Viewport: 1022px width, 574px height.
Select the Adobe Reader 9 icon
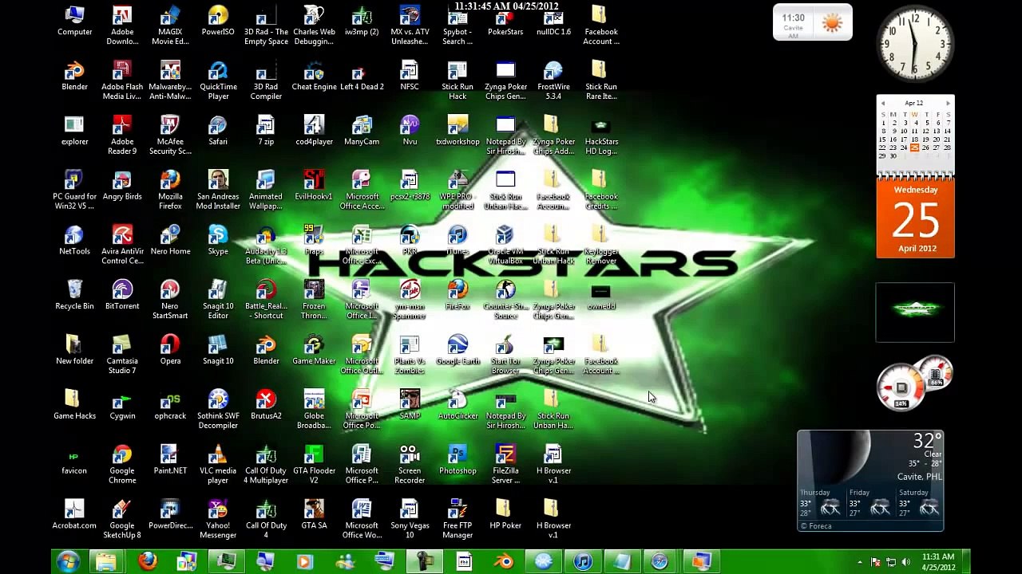122,136
